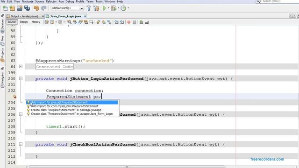Close the Java_Form_Login.java tab
The width and height of the screenshot is (299, 168).
click(x=85, y=16)
